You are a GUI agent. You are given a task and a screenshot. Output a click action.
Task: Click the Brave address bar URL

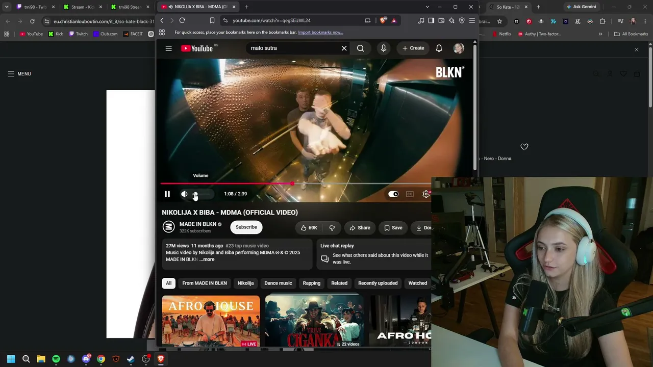tap(271, 20)
